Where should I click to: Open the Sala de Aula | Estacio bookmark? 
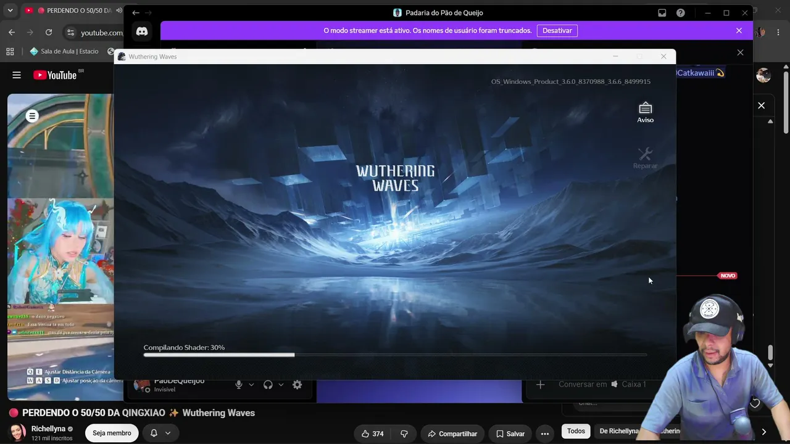click(64, 51)
